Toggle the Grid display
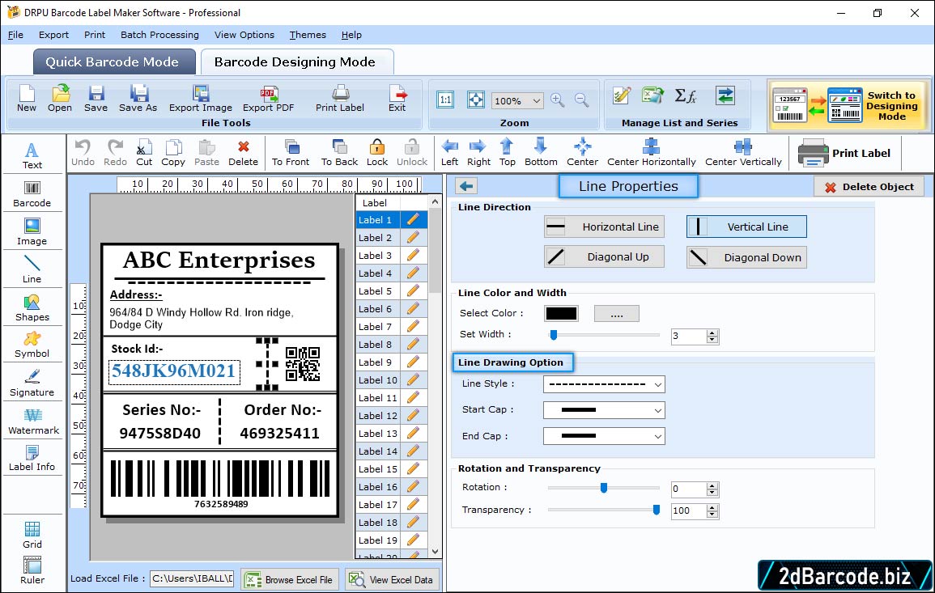Screen dimensions: 935x593 (32, 535)
